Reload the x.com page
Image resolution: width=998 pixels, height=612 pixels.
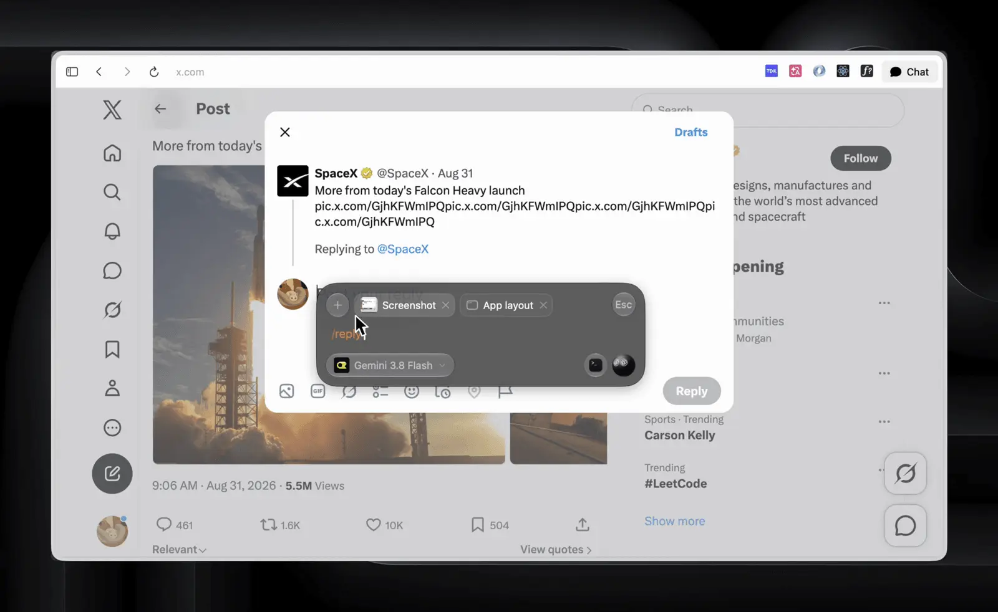[154, 72]
